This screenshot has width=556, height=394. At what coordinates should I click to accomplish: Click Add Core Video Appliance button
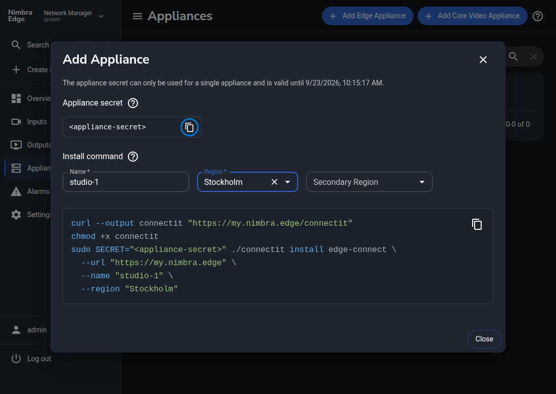(x=472, y=16)
